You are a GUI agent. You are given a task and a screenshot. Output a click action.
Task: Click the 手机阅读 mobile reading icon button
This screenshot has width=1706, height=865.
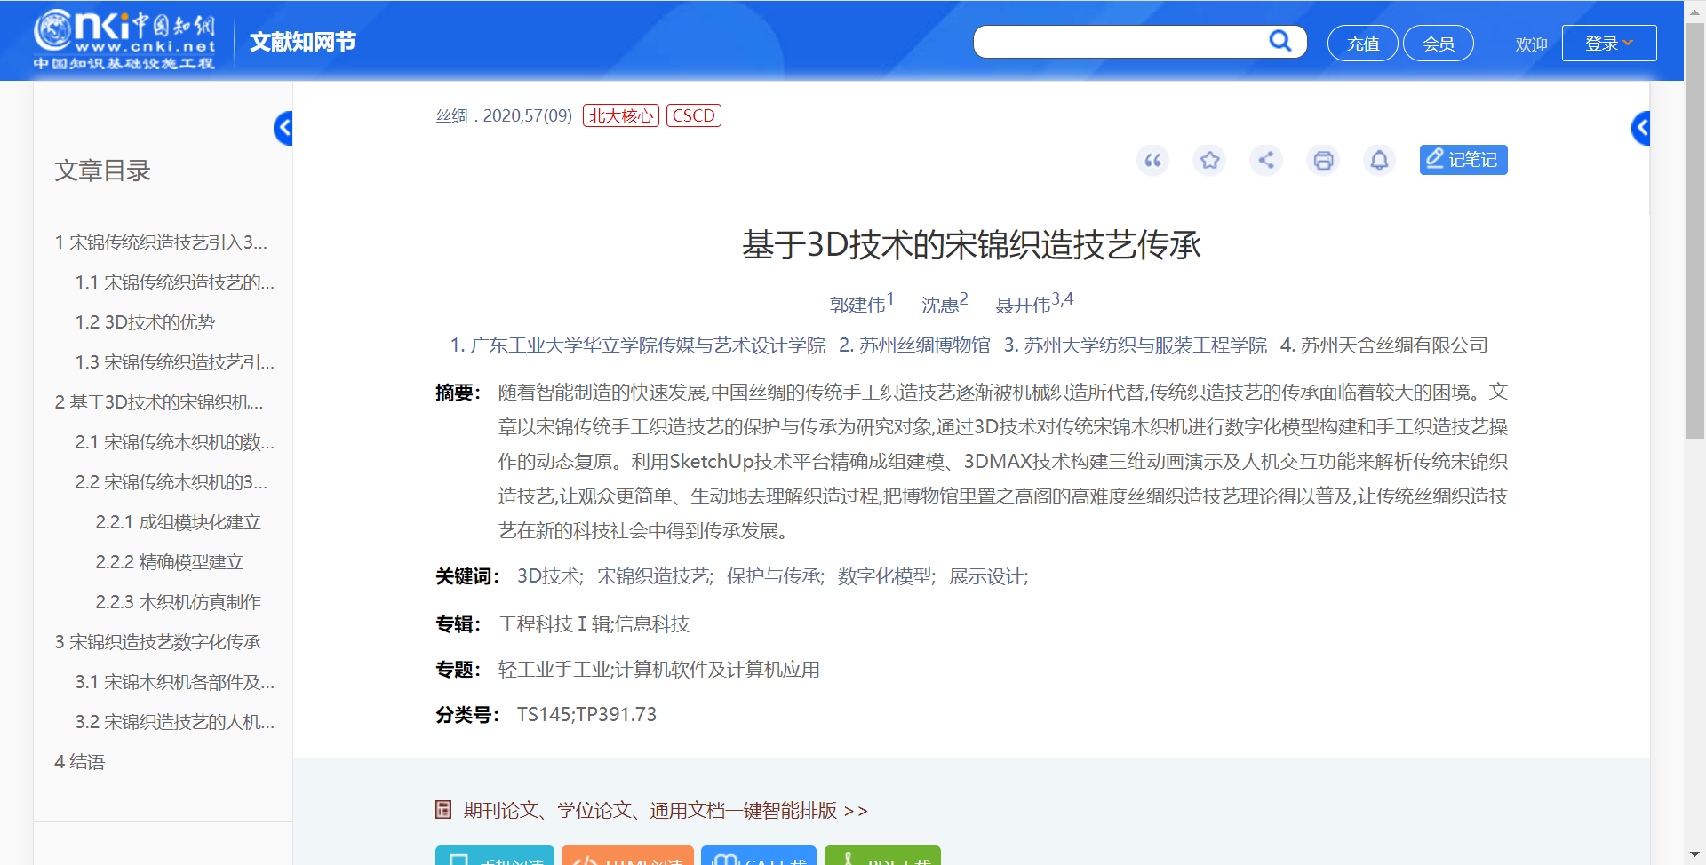click(494, 857)
